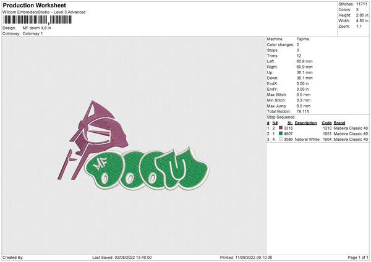Click the Natural White 3586 color swatch
This screenshot has width=371, height=262.
coord(281,139)
